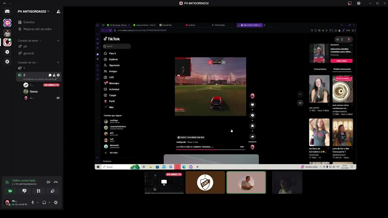The height and width of the screenshot is (218, 388).
Task: Open TikTok Mensajes page
Action: 112,83
